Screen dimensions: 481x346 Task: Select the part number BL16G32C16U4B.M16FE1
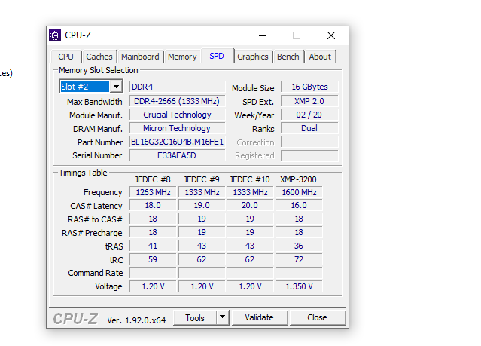tap(177, 142)
